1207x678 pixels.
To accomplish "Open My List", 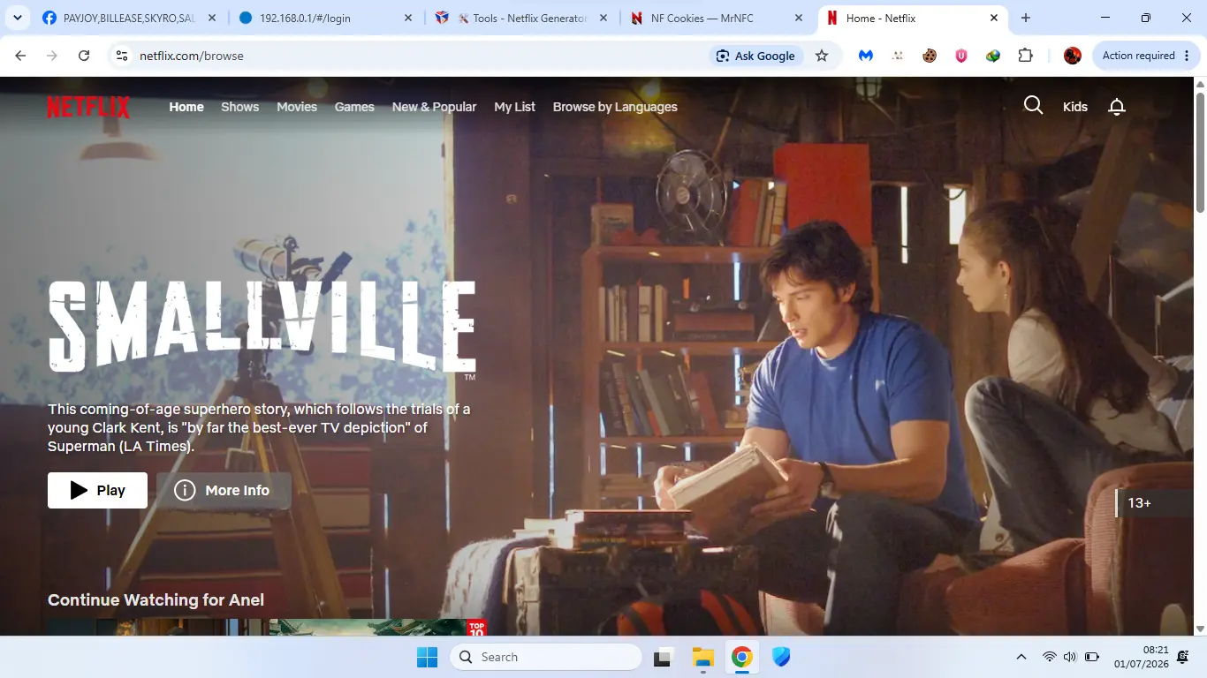I will (x=515, y=107).
